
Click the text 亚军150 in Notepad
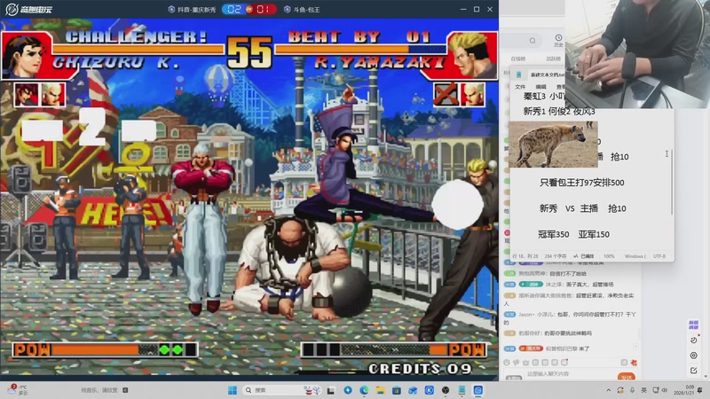(594, 234)
